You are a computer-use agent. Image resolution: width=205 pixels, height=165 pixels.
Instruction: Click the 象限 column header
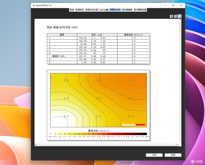click(62, 35)
